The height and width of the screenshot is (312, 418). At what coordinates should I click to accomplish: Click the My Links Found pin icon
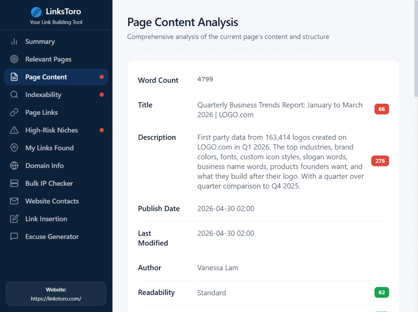[x=14, y=148]
